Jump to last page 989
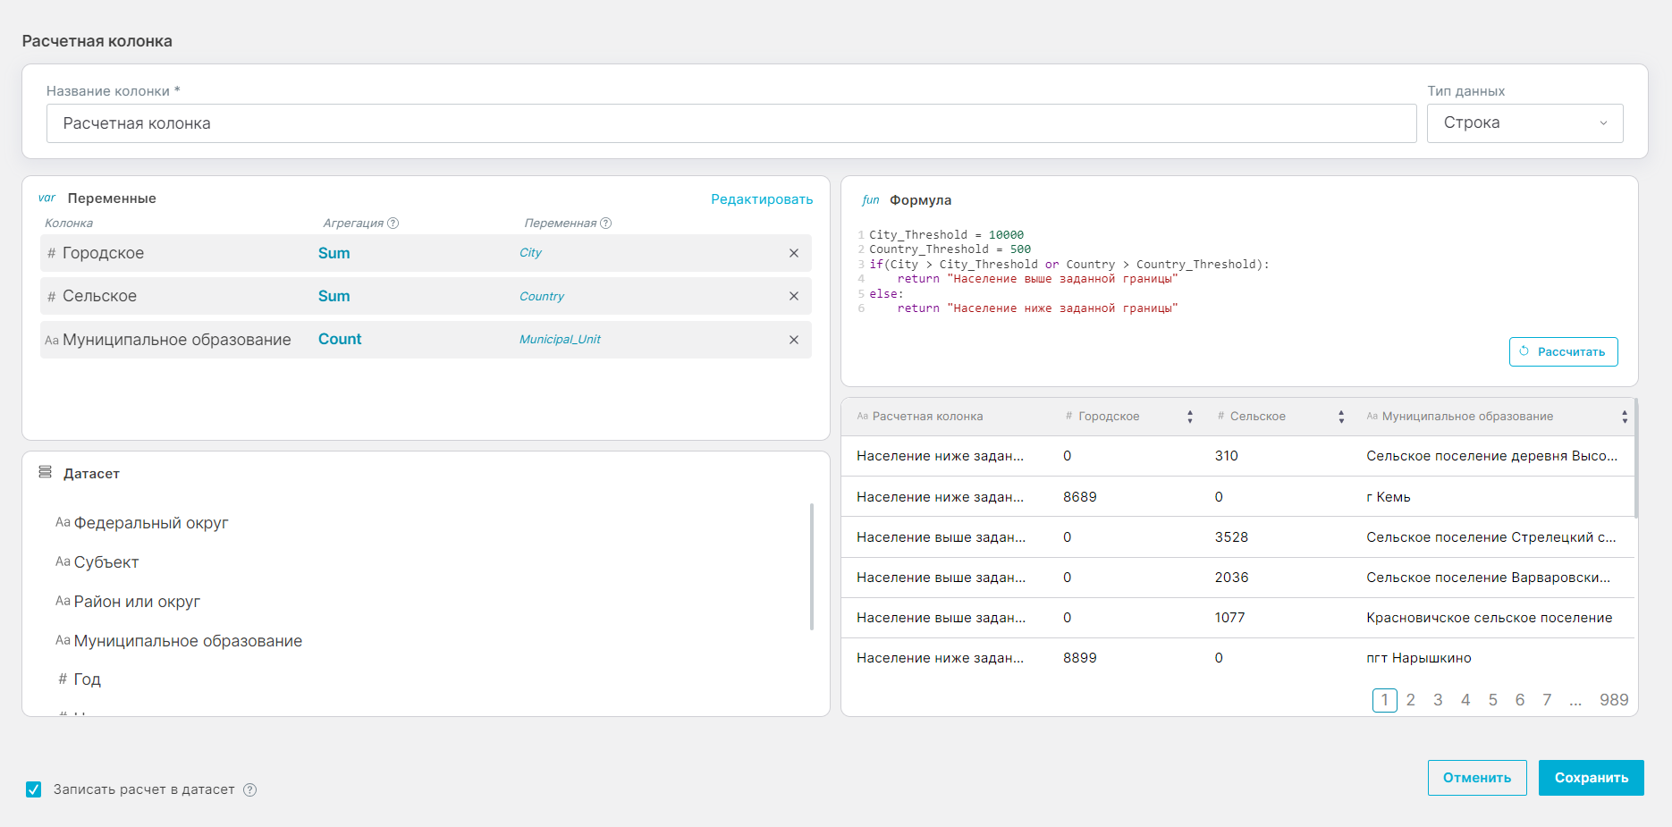1672x827 pixels. pos(1613,700)
